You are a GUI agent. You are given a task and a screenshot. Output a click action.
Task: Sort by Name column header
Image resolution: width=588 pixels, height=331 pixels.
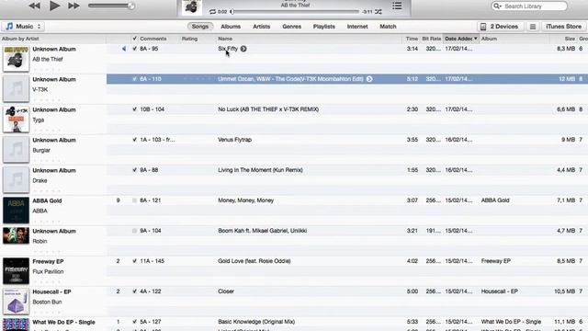(x=225, y=39)
